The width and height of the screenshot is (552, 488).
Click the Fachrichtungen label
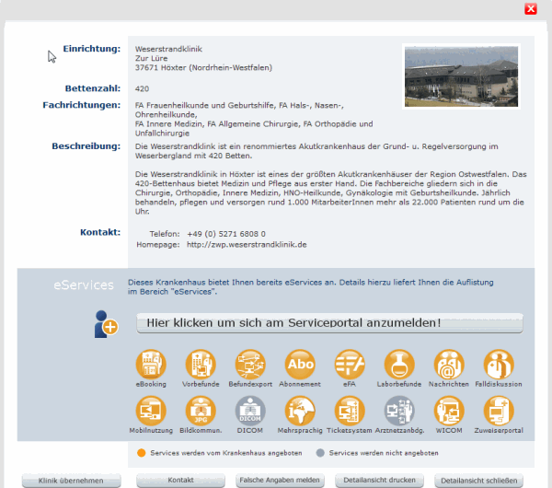click(x=82, y=105)
